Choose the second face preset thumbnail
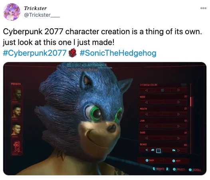The image size is (210, 180). pos(17,112)
